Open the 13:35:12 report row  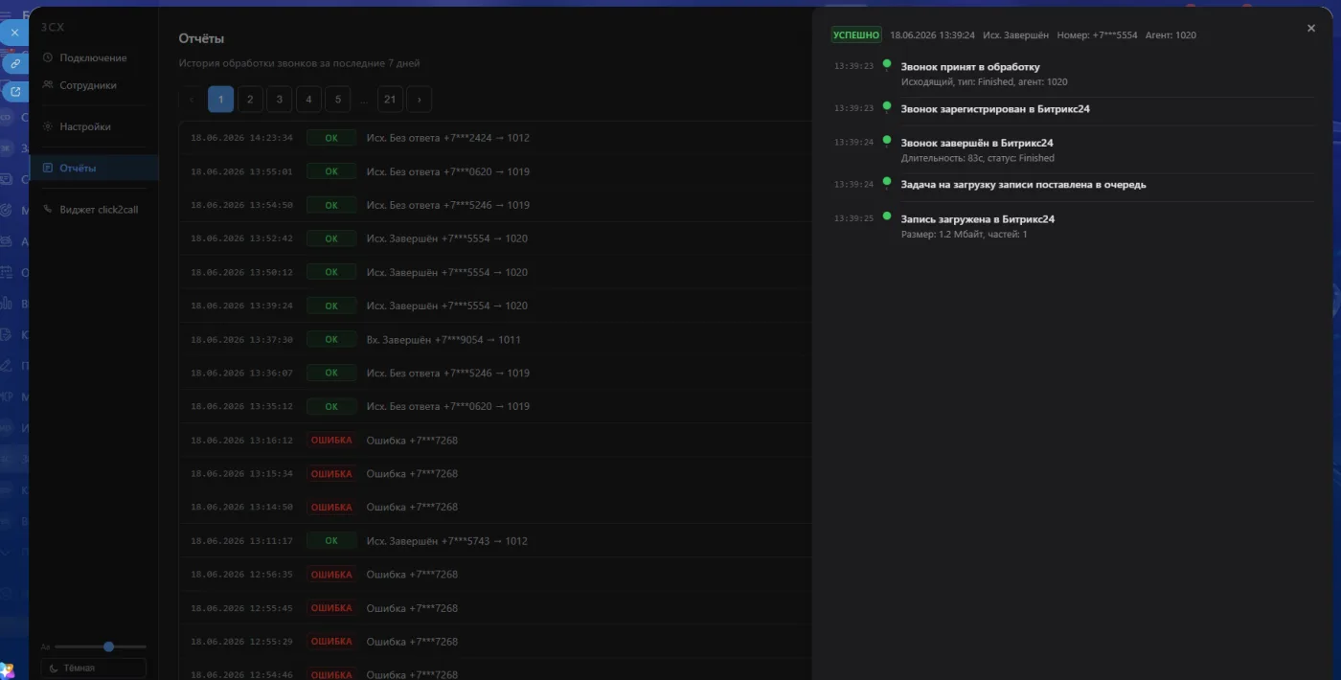(495, 406)
